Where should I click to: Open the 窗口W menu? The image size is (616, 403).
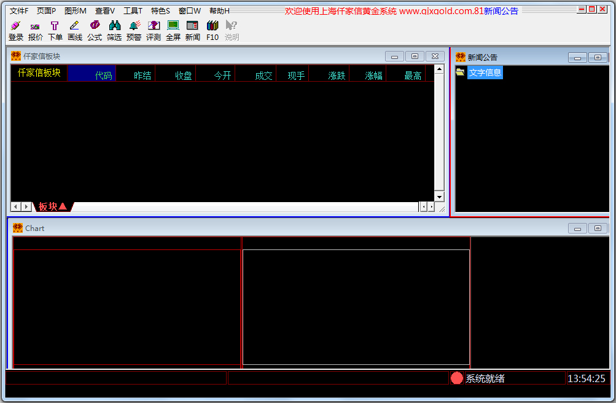pyautogui.click(x=189, y=11)
